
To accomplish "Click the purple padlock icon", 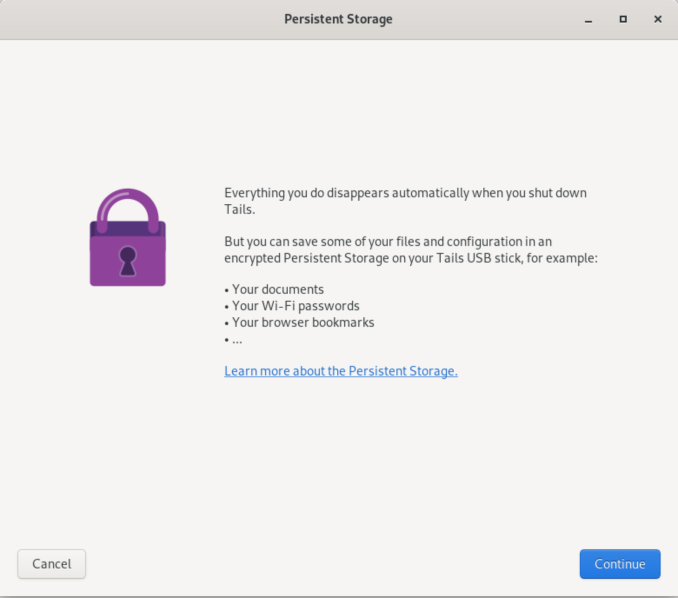I will pyautogui.click(x=128, y=237).
